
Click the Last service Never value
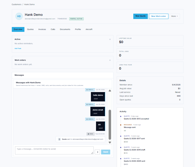pyautogui.click(x=178, y=92)
